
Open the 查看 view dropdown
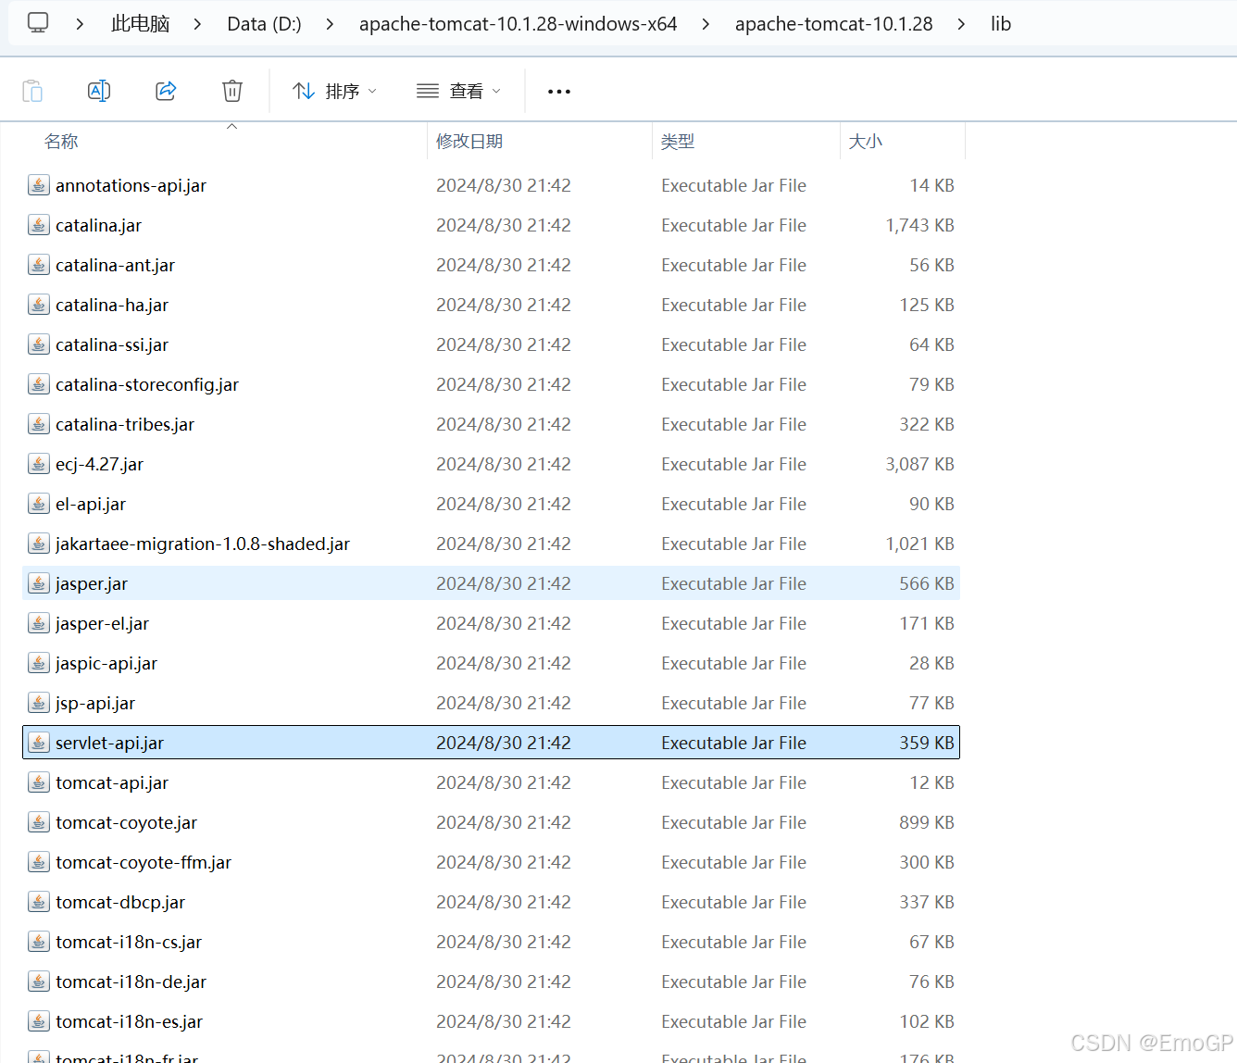coord(458,91)
